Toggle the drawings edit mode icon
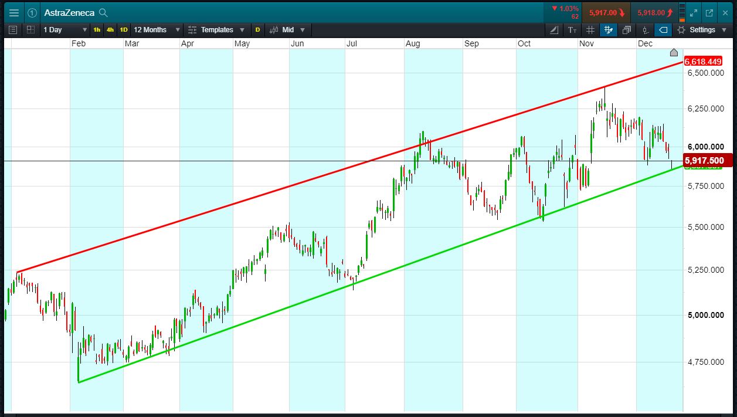This screenshot has height=417, width=737. pyautogui.click(x=609, y=29)
